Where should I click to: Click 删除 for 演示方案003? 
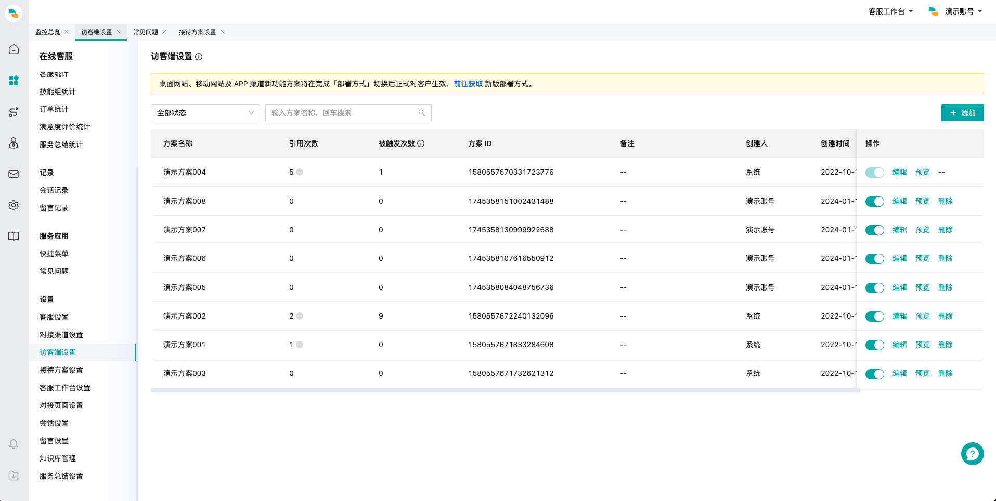tap(946, 373)
